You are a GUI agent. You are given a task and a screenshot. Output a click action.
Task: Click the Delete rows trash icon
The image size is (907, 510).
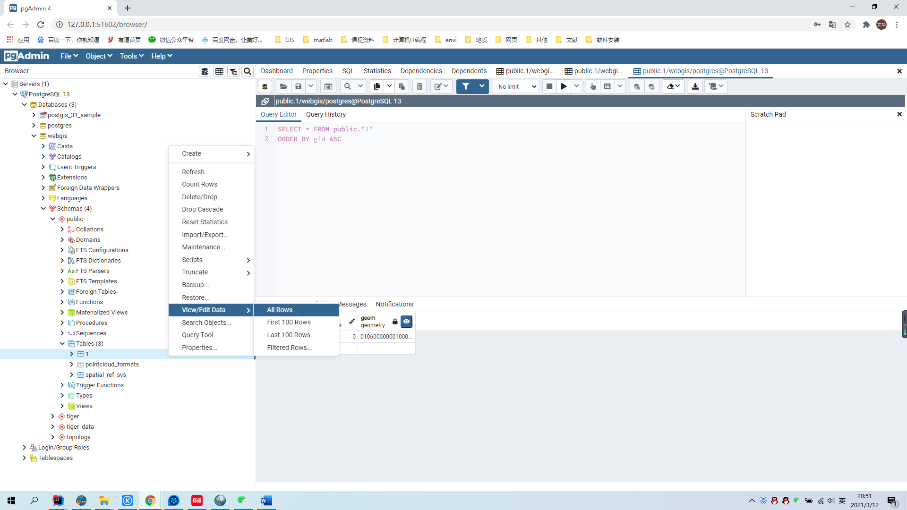[419, 86]
